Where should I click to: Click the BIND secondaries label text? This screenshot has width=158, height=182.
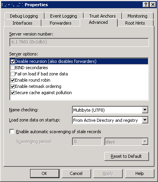point(31,68)
